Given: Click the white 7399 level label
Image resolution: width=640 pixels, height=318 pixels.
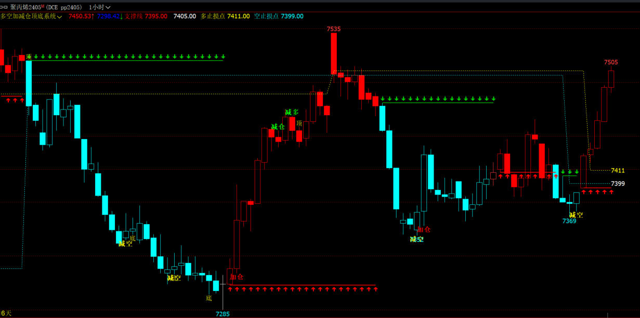Looking at the screenshot, I should [618, 184].
